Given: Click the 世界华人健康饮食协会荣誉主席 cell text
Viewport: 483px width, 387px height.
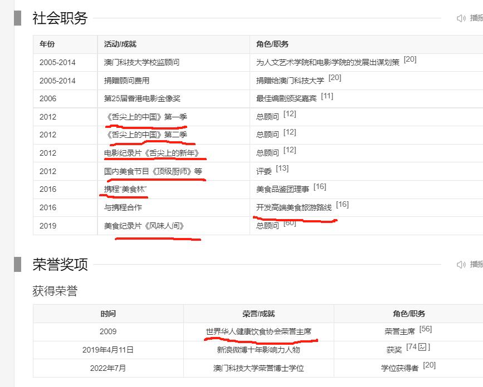Looking at the screenshot, I should pyautogui.click(x=259, y=332).
